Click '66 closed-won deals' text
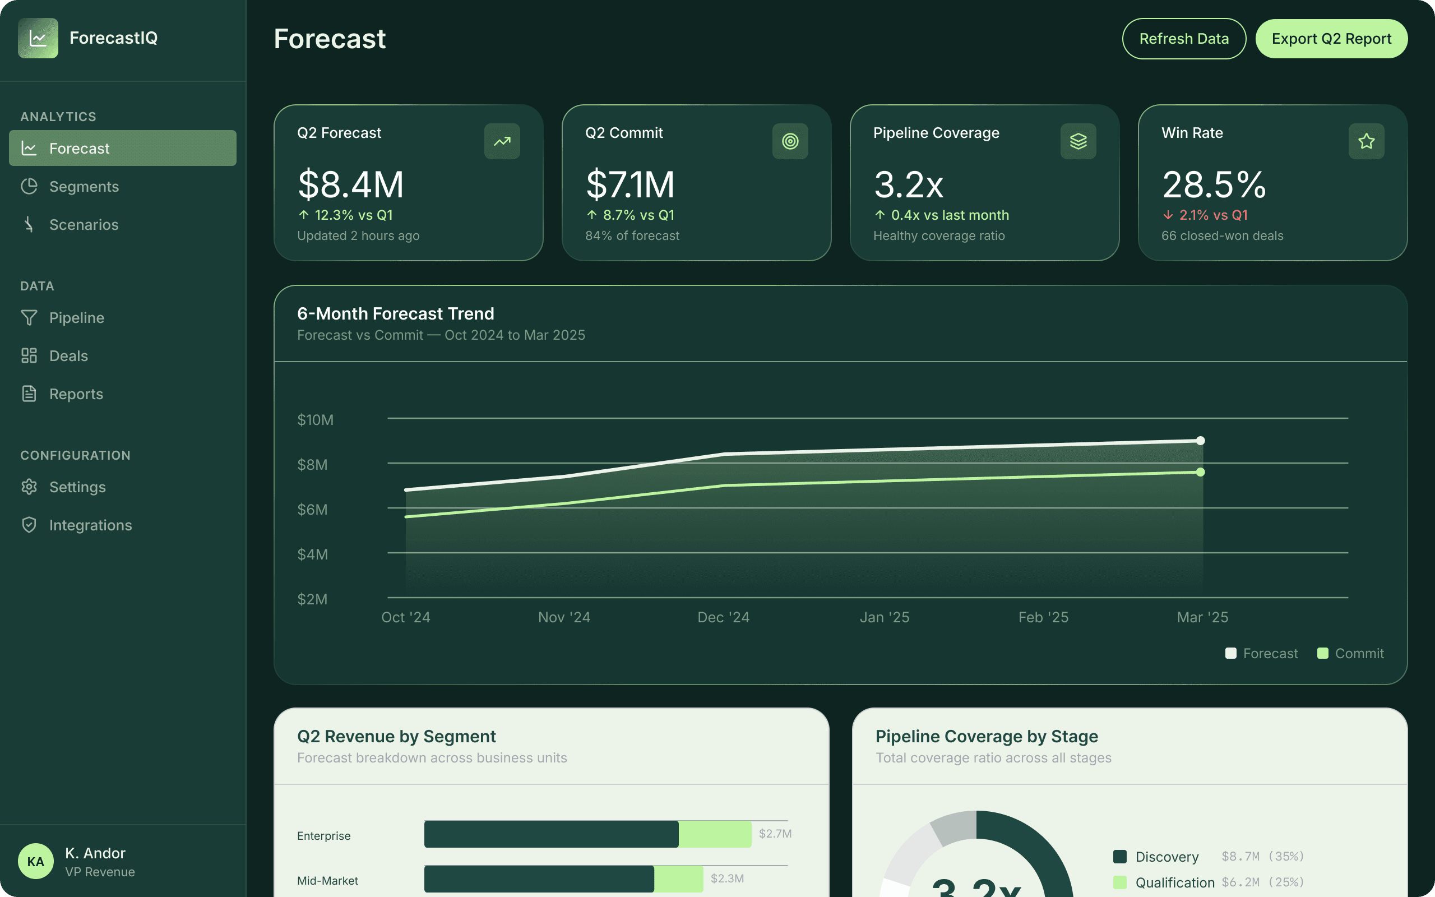1435x897 pixels. pos(1222,235)
